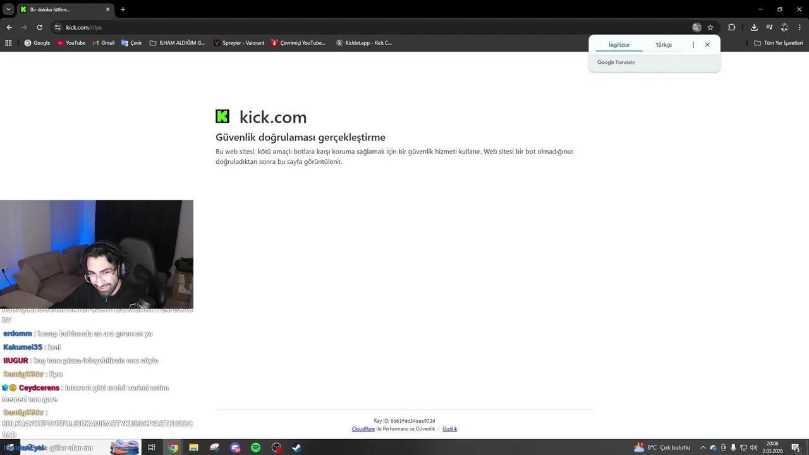Open Translate popup options menu

[693, 45]
